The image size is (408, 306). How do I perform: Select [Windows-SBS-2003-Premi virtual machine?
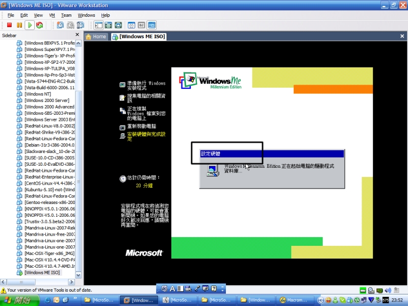tap(49, 113)
